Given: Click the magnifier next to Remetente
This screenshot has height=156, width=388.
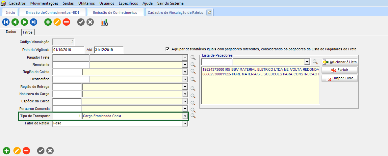Looking at the screenshot, I should [193, 65].
